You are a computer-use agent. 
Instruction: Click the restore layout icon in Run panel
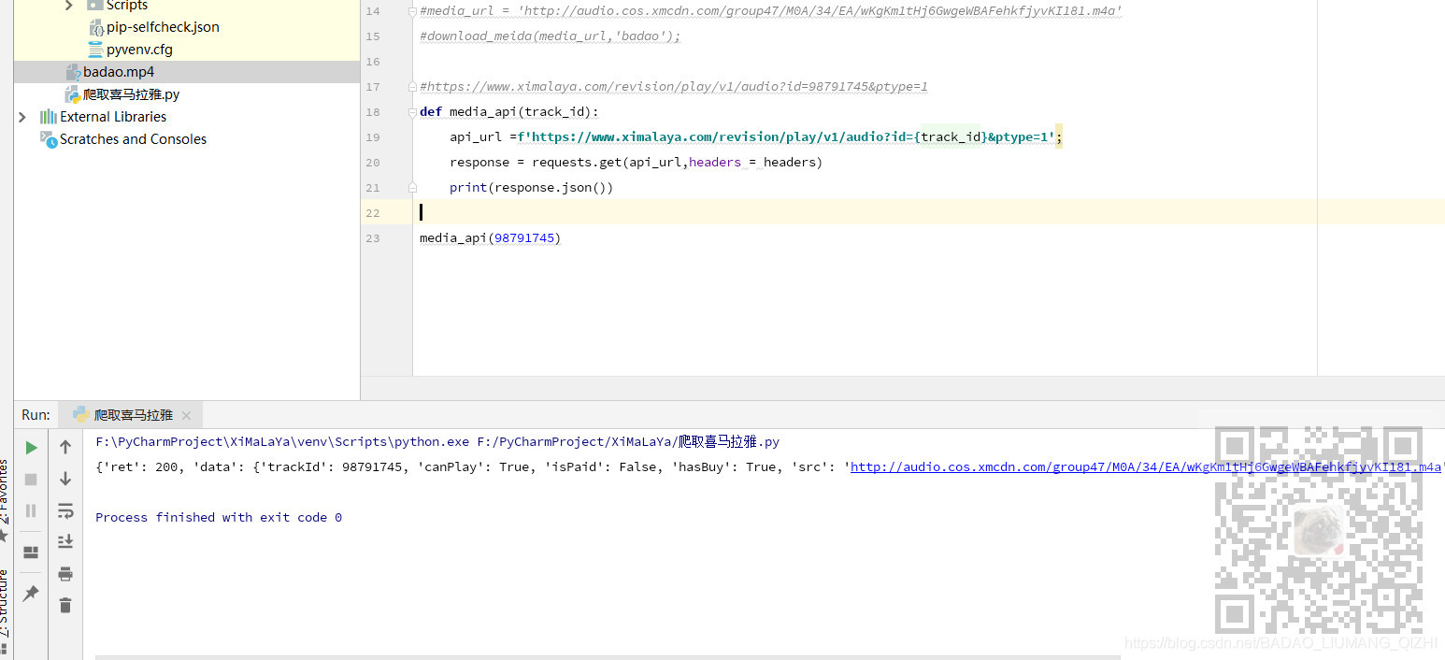coord(31,552)
